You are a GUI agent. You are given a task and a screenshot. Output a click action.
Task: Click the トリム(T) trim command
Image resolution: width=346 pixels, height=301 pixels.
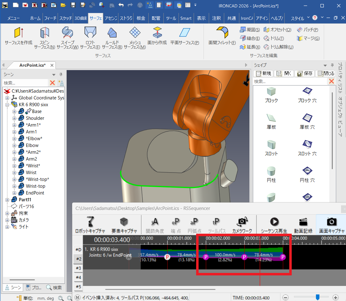(274, 38)
